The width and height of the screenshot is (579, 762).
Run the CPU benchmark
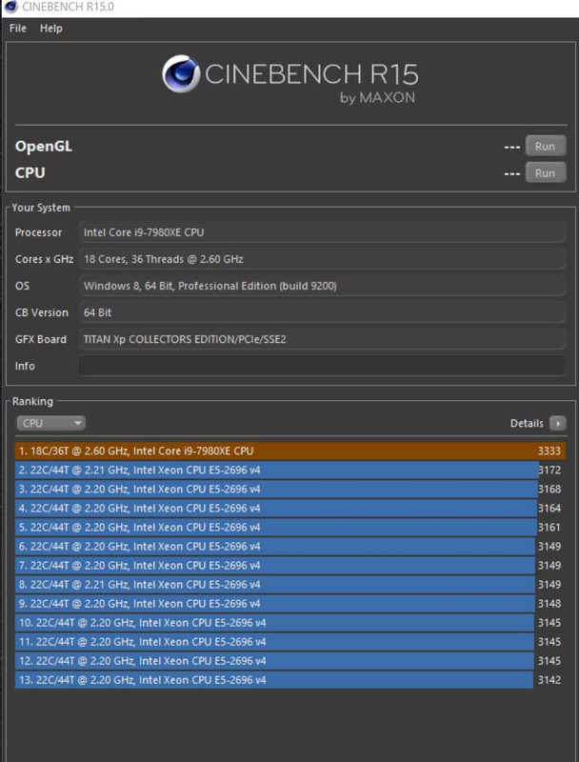coord(546,172)
